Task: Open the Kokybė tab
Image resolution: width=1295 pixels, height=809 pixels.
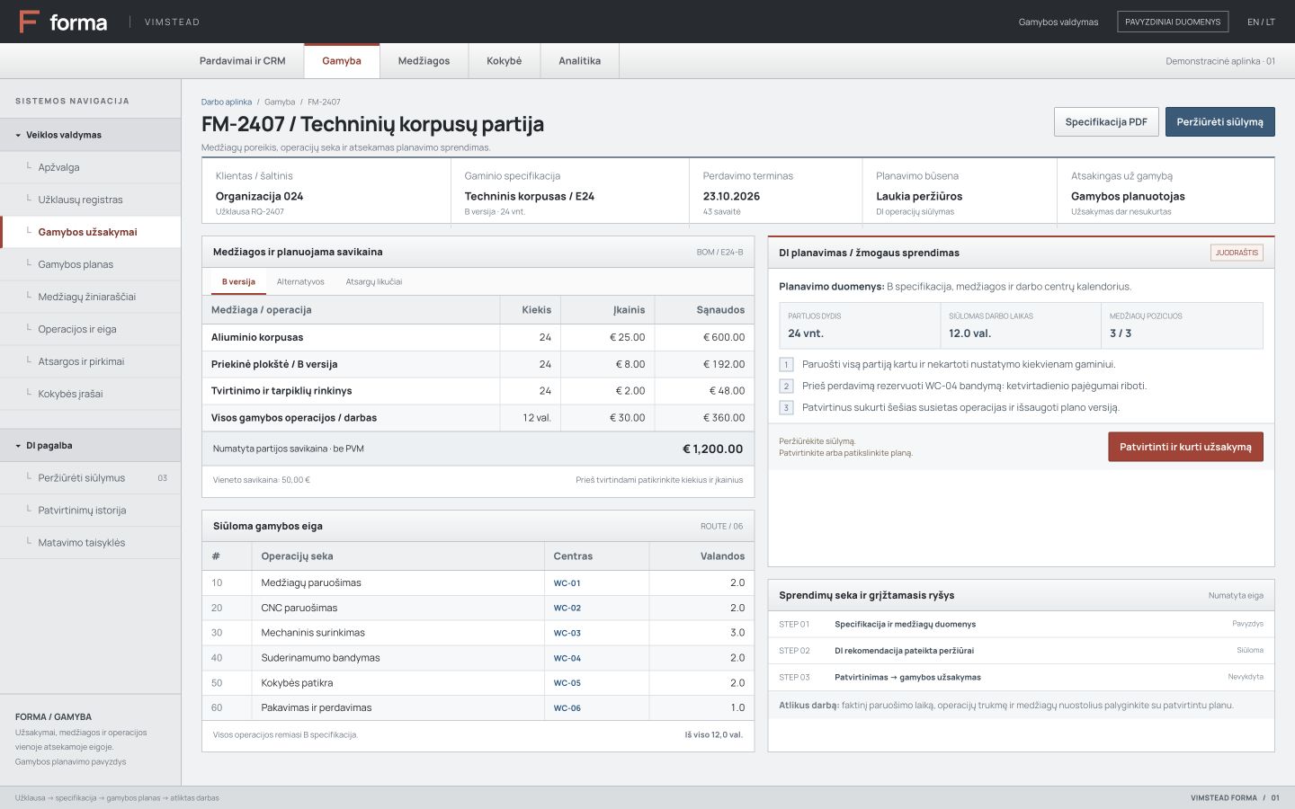Action: (x=504, y=61)
